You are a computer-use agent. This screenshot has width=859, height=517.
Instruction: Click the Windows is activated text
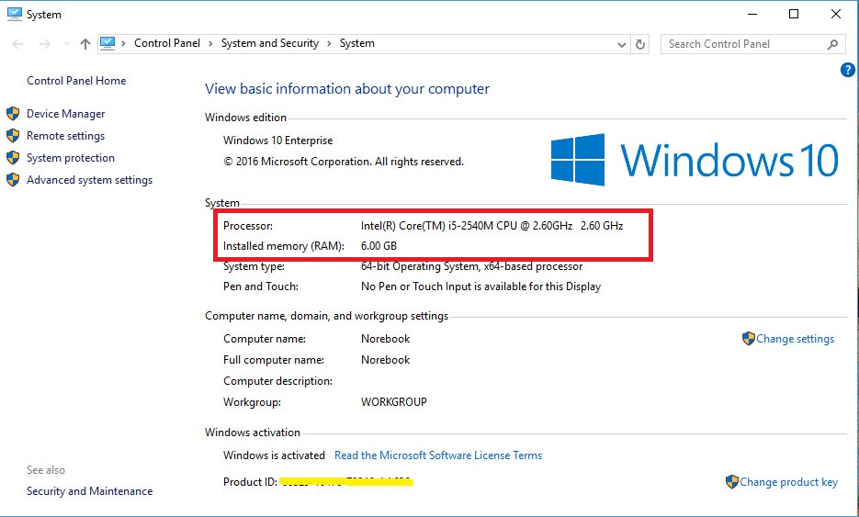coord(274,455)
